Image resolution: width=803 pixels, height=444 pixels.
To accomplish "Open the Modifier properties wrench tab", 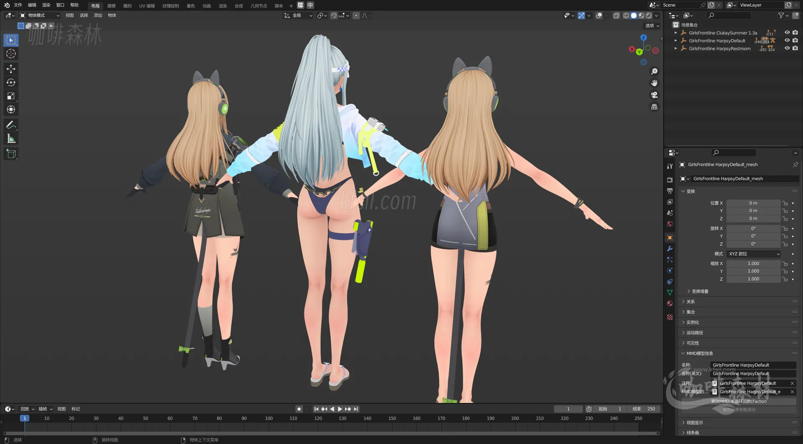I will (670, 248).
